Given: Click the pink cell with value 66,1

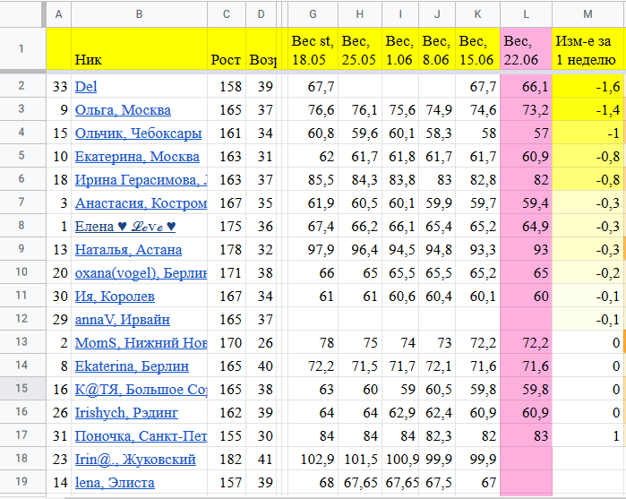Looking at the screenshot, I should point(525,87).
